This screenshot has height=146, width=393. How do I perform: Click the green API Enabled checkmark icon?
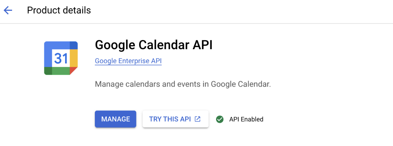click(220, 119)
